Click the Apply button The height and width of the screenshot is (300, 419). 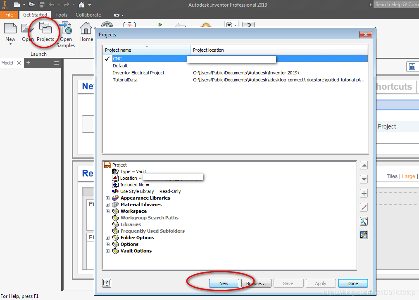tap(321, 283)
